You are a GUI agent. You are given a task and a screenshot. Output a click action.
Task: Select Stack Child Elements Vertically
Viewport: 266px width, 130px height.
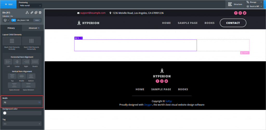pos(12,41)
